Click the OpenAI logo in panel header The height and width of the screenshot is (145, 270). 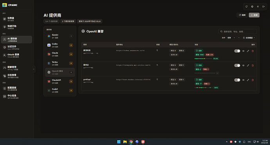click(83, 31)
